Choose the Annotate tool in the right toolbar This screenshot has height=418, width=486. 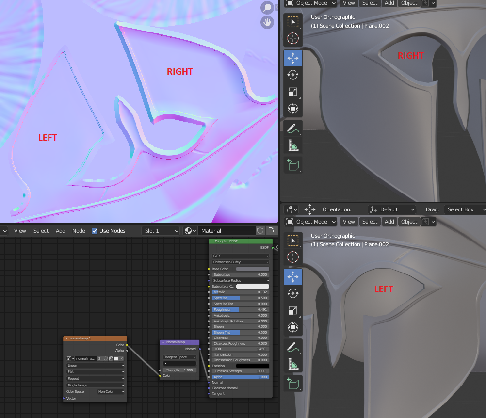point(293,128)
